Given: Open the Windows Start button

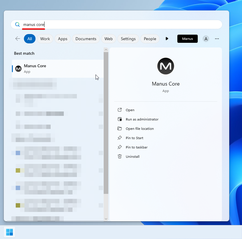Looking at the screenshot, I should (10, 232).
